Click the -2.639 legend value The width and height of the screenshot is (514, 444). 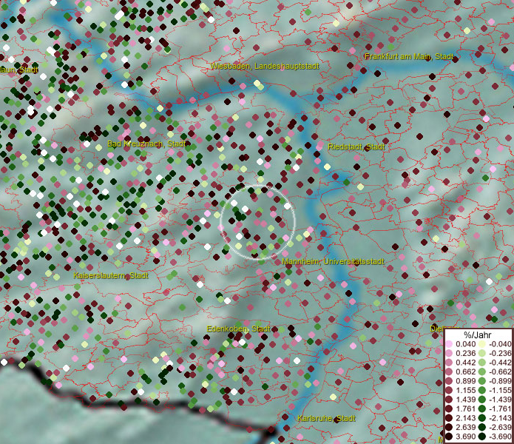point(500,427)
